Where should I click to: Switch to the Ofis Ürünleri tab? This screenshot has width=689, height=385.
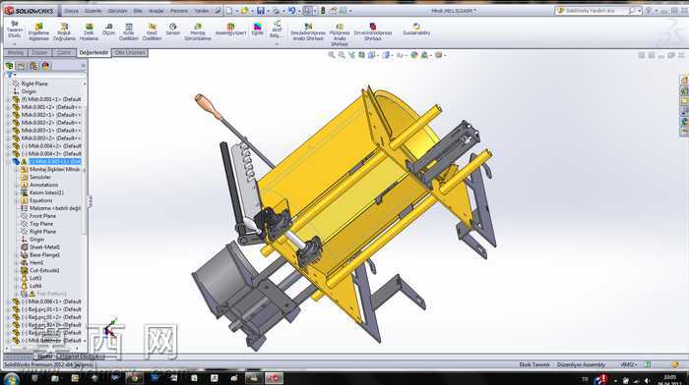pos(130,53)
